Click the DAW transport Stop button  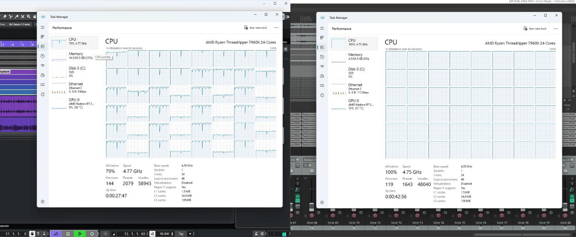click(x=68, y=233)
